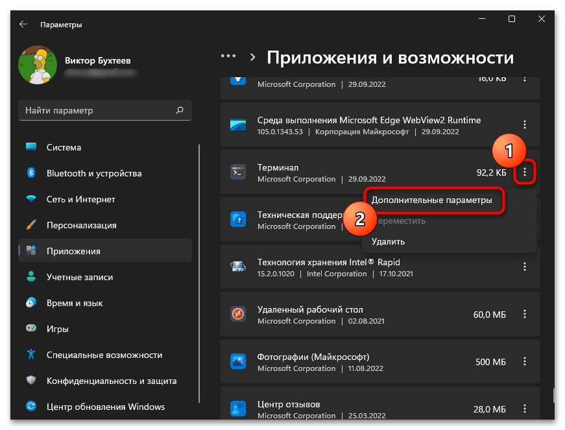Open options for Технология хранения Intel Rapid
The height and width of the screenshot is (430, 565).
point(525,267)
